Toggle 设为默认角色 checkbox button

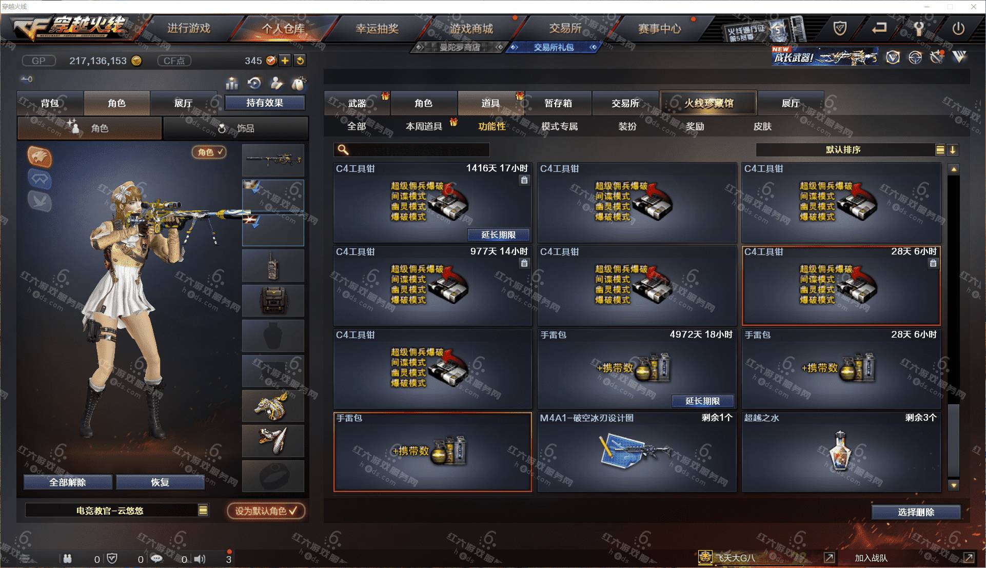click(266, 511)
